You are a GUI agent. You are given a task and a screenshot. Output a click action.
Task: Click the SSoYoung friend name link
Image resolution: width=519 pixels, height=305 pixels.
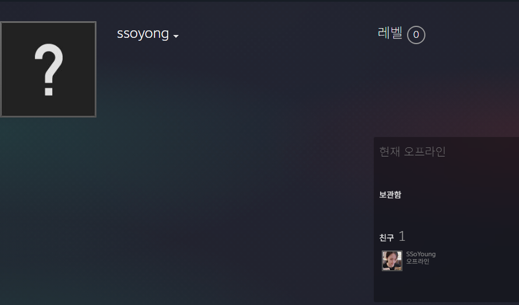tap(421, 254)
